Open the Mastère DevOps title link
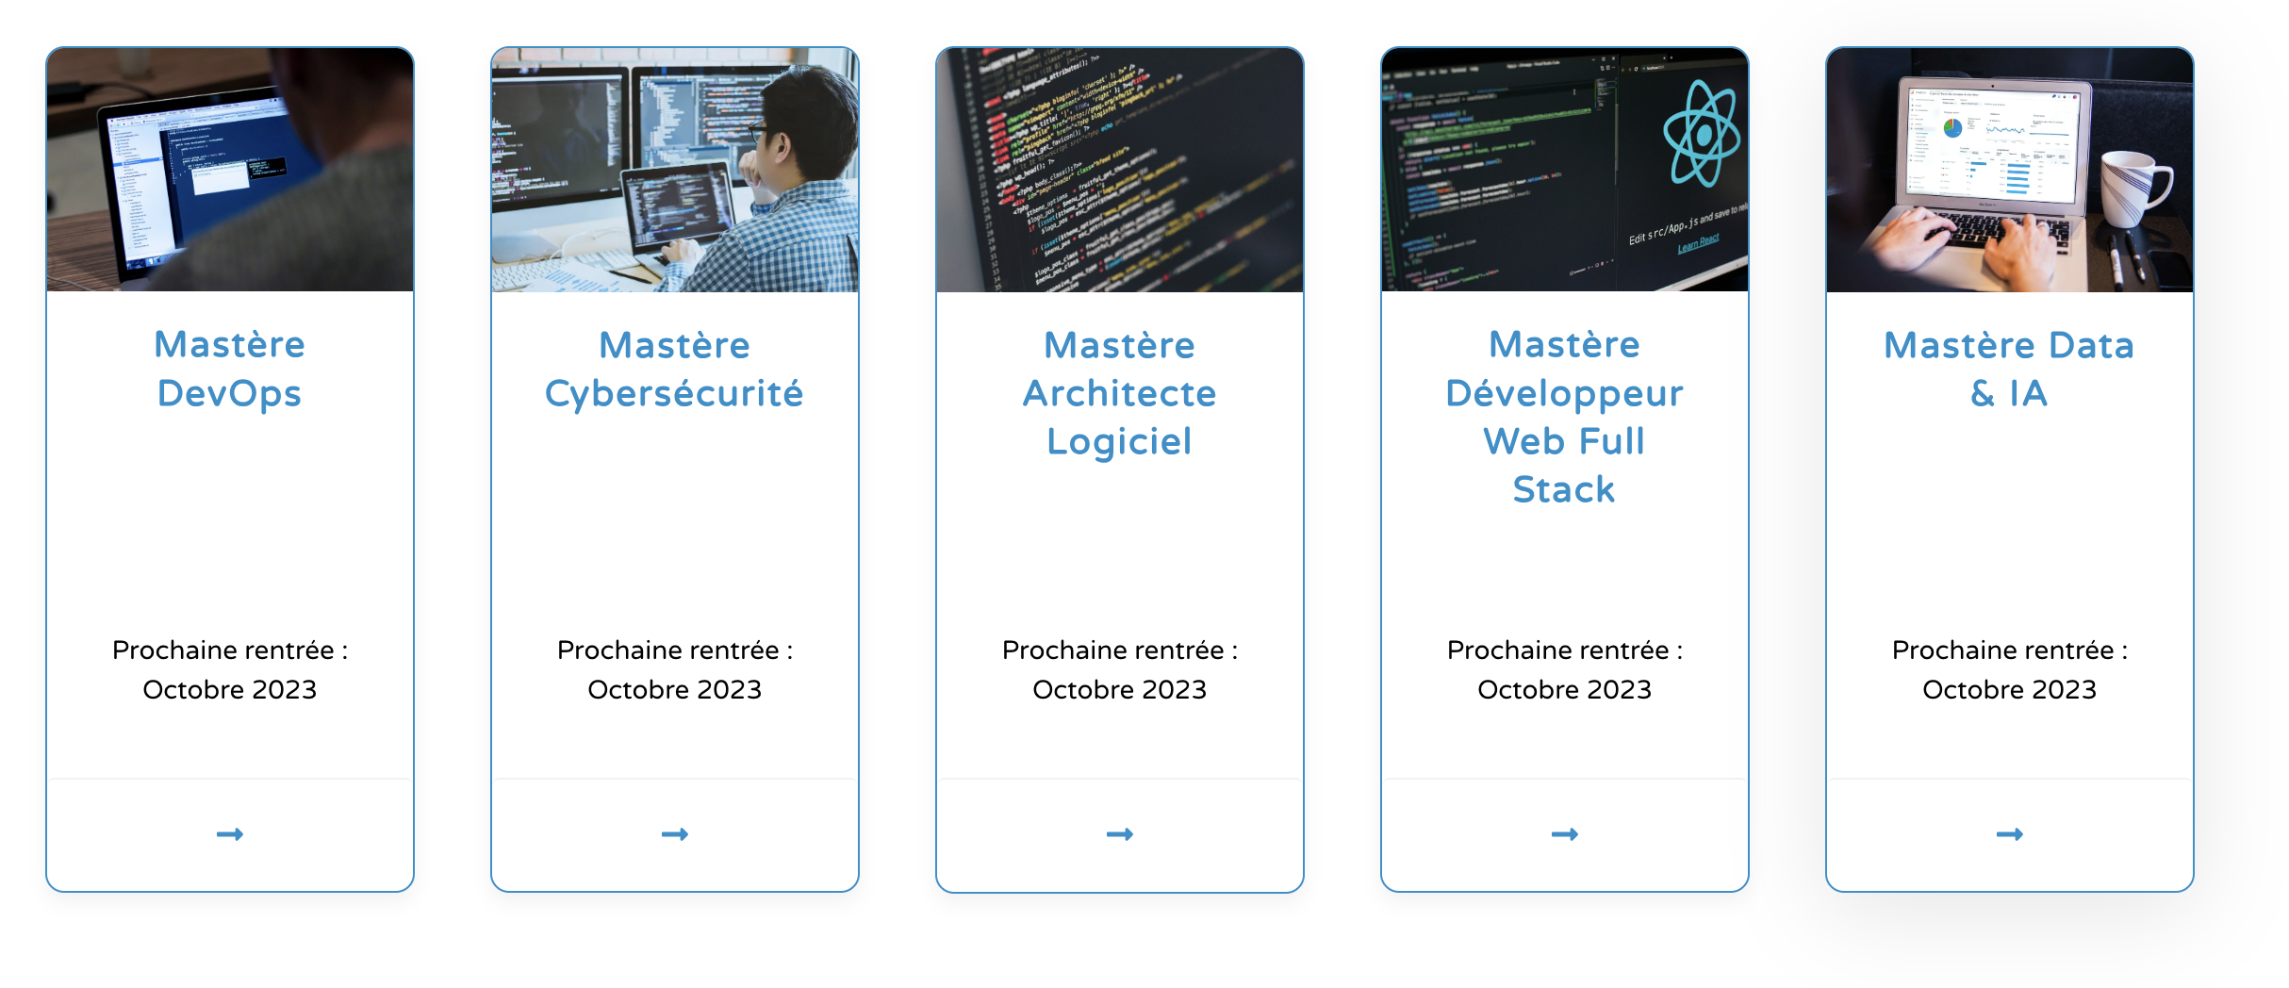The image size is (2289, 988). coord(230,369)
